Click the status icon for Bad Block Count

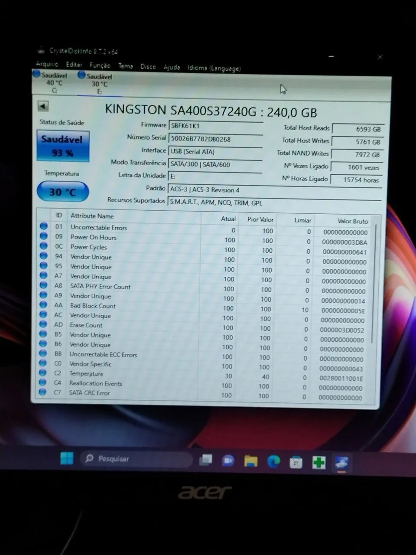(43, 305)
